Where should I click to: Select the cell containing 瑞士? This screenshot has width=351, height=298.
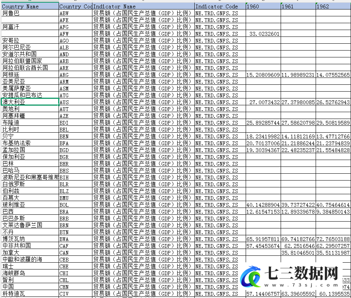tap(30, 266)
